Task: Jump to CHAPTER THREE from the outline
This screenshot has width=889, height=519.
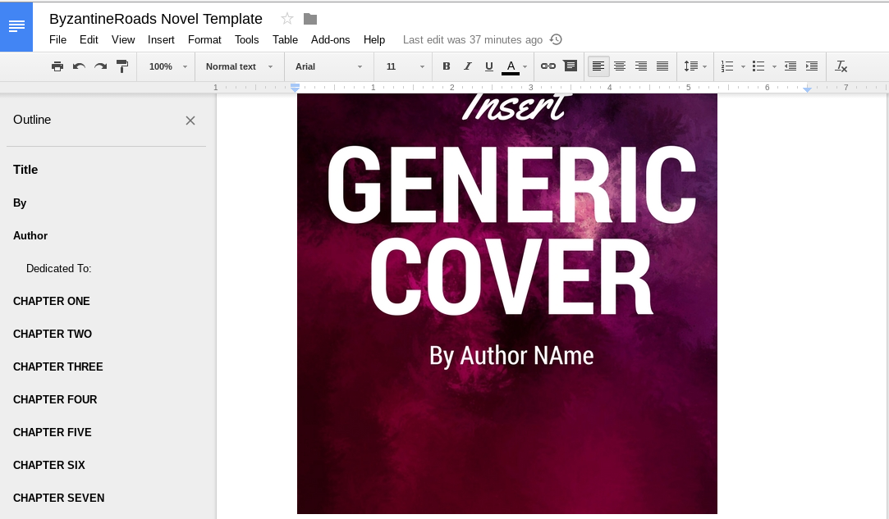Action: click(57, 366)
